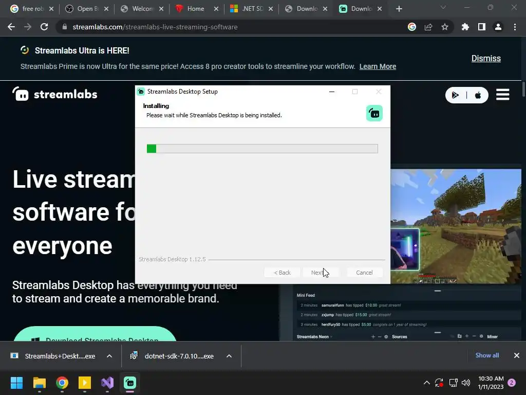The width and height of the screenshot is (526, 395).
Task: Open a new browser tab
Action: (x=399, y=9)
